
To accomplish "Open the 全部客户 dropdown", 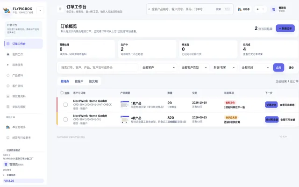I will [158, 67].
